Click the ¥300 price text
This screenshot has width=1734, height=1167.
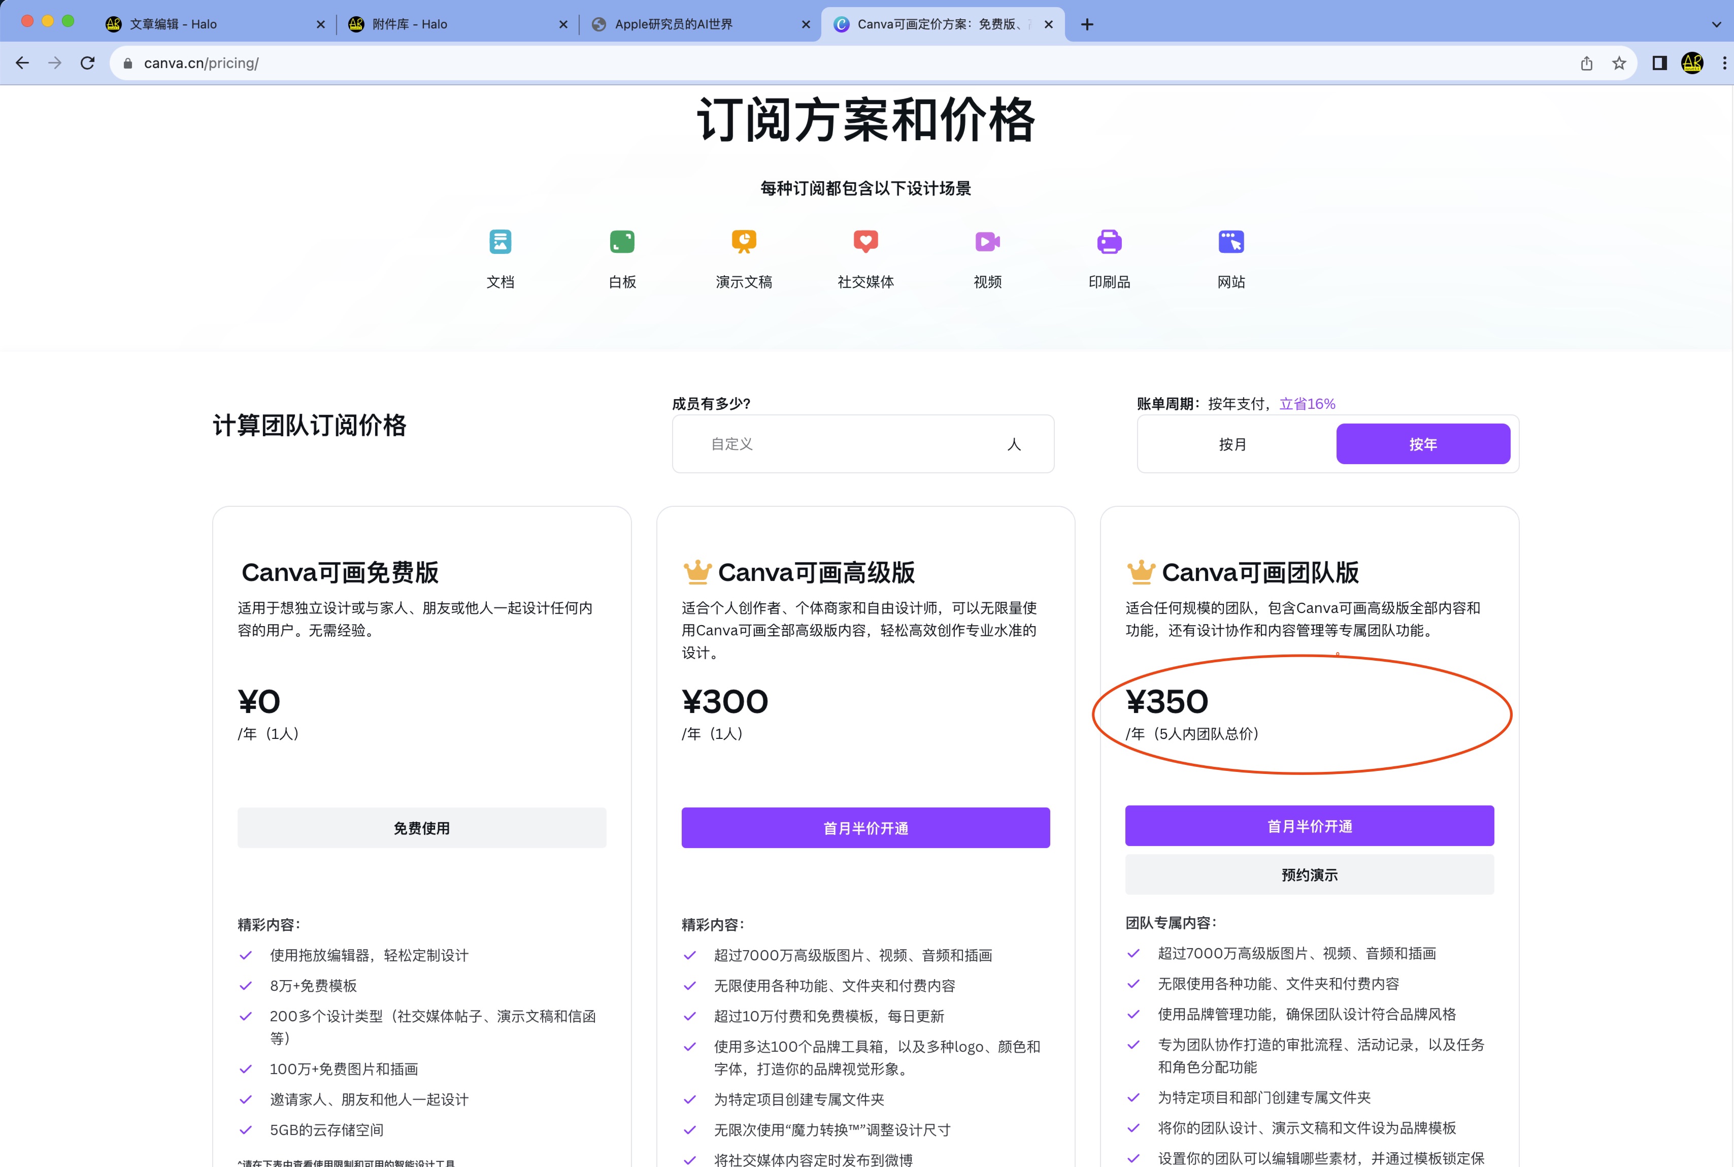point(724,701)
